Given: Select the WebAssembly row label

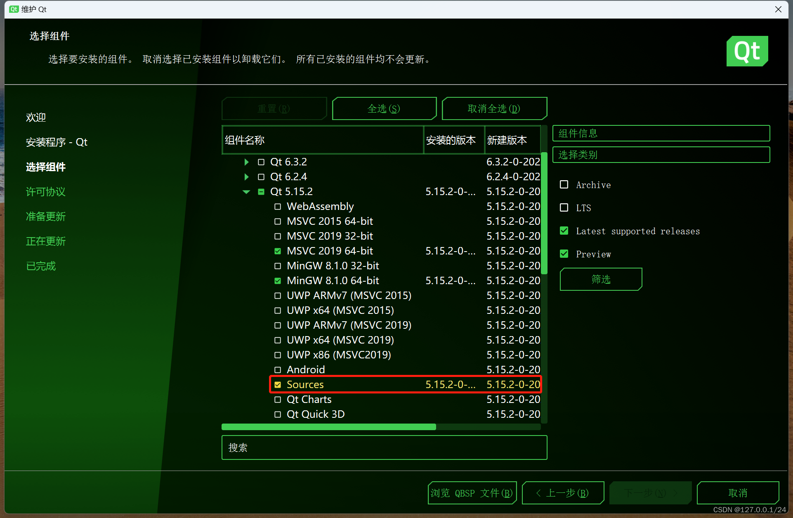Looking at the screenshot, I should point(320,207).
